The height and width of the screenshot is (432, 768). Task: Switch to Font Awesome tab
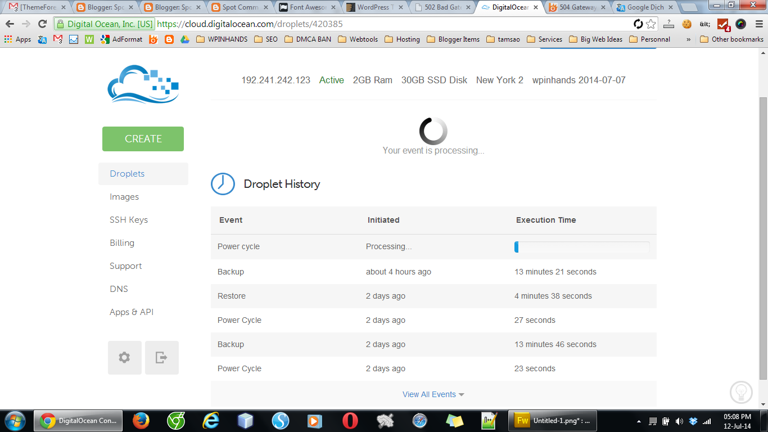[x=308, y=7]
